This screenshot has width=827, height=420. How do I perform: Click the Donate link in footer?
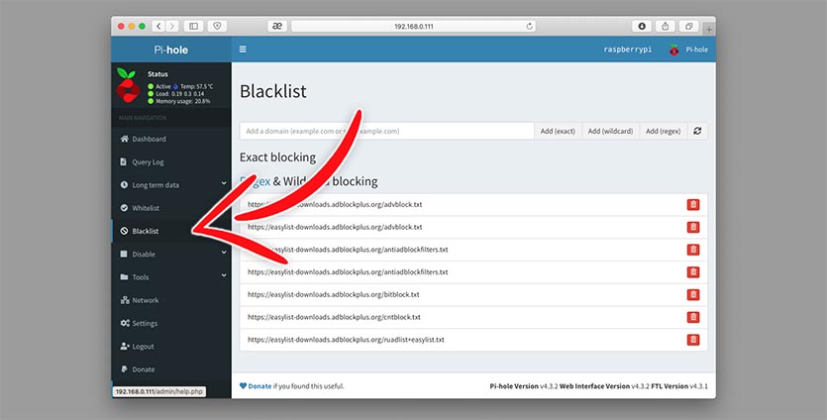point(259,386)
